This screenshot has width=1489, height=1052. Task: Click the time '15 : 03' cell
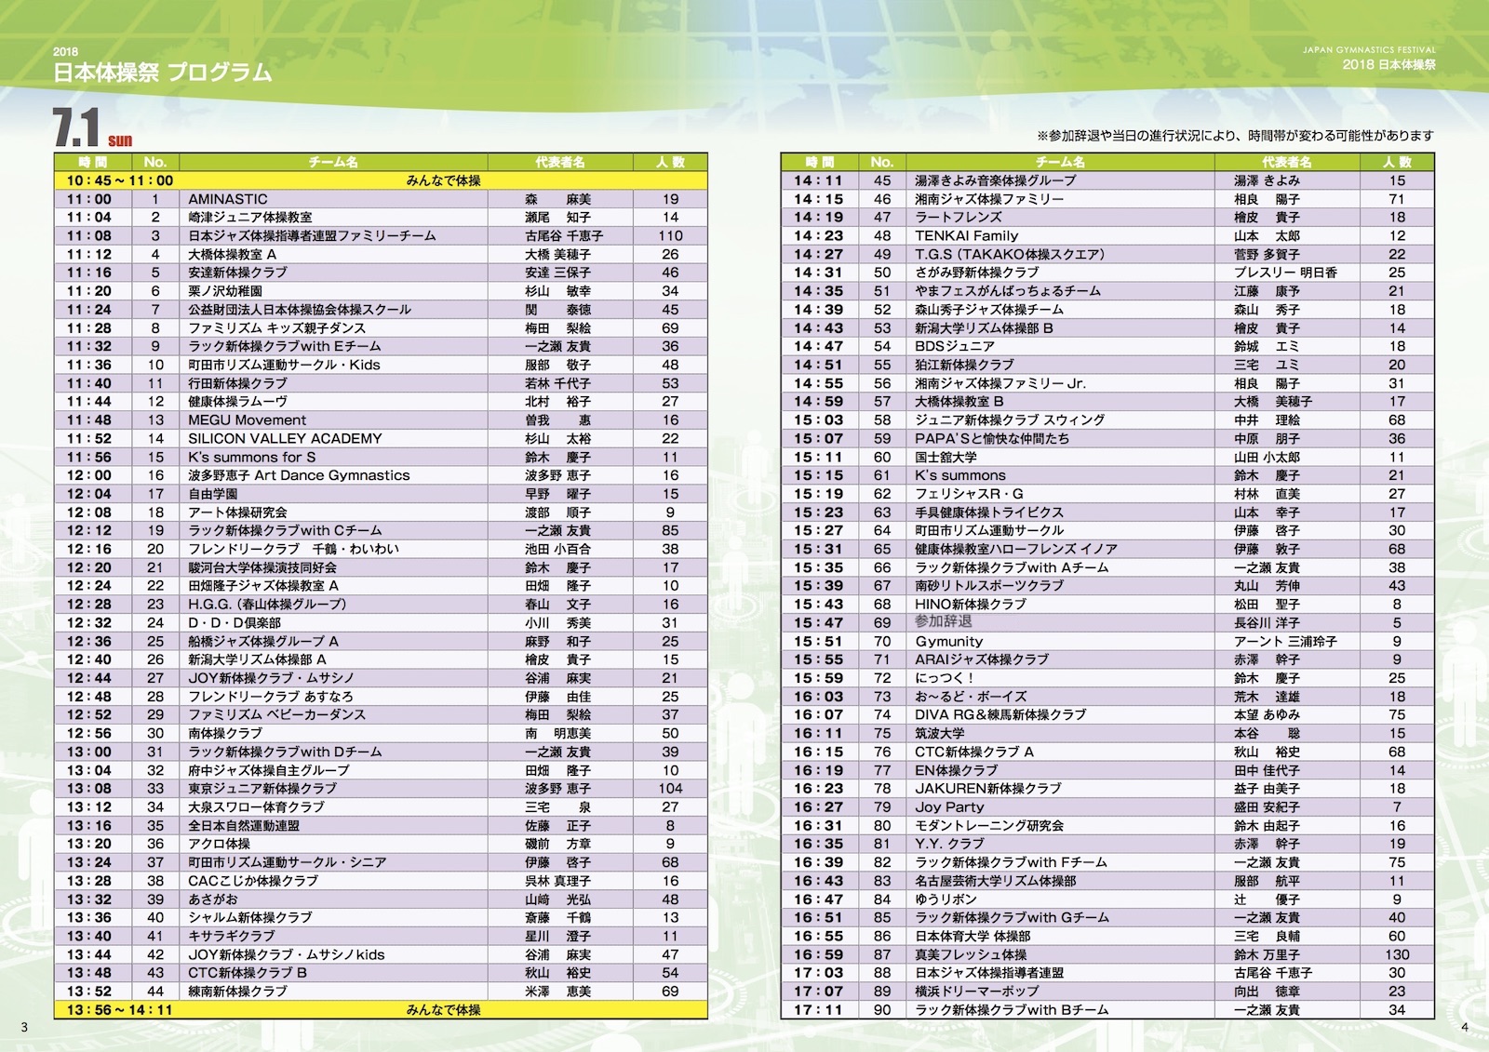click(x=818, y=420)
